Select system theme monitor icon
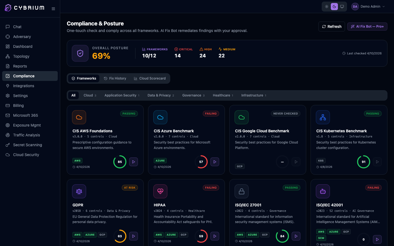 342,7
